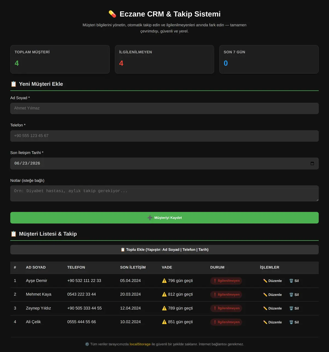Click the İlgilenilmeyen badge in Ayşe Demir's row

tap(226, 281)
